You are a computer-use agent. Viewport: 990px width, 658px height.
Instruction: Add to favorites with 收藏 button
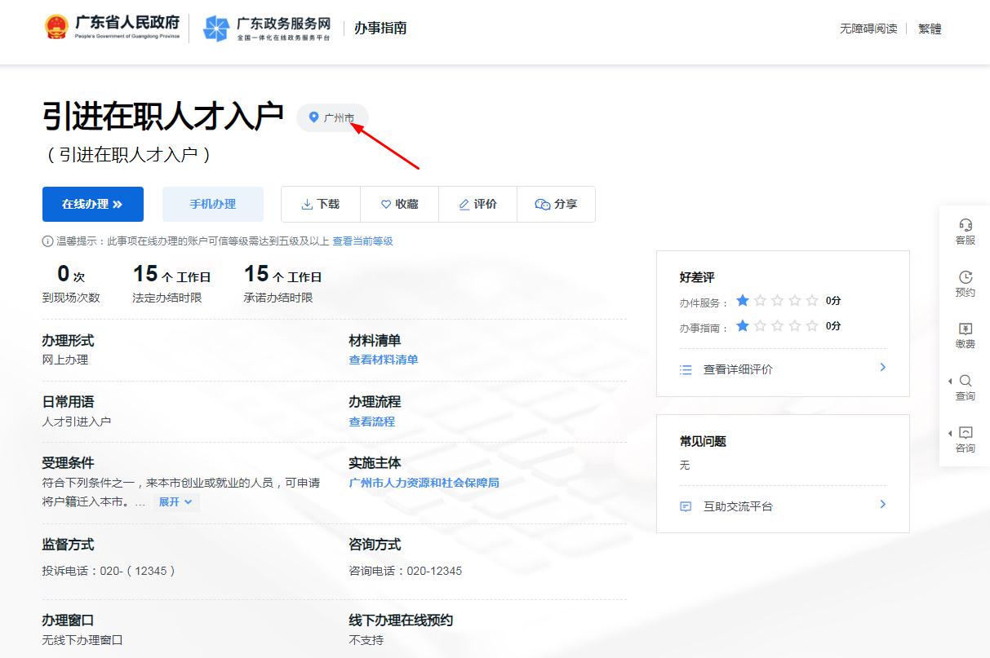pos(399,204)
